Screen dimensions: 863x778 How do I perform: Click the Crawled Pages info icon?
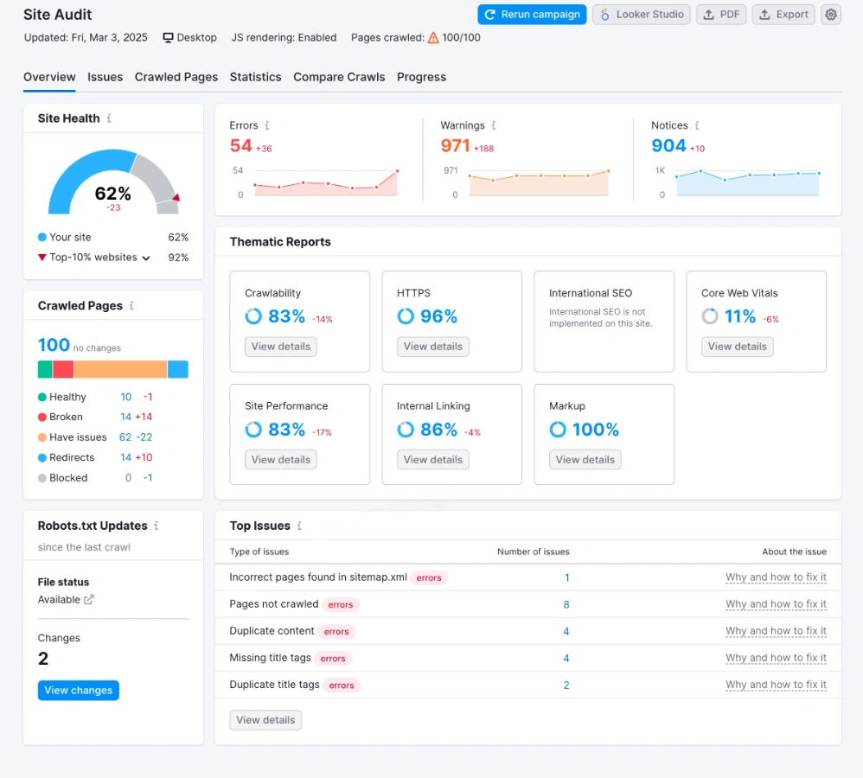coord(131,306)
